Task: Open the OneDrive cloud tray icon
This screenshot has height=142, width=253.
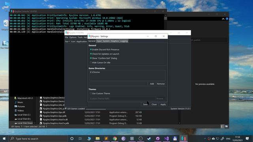Action: pos(213,138)
